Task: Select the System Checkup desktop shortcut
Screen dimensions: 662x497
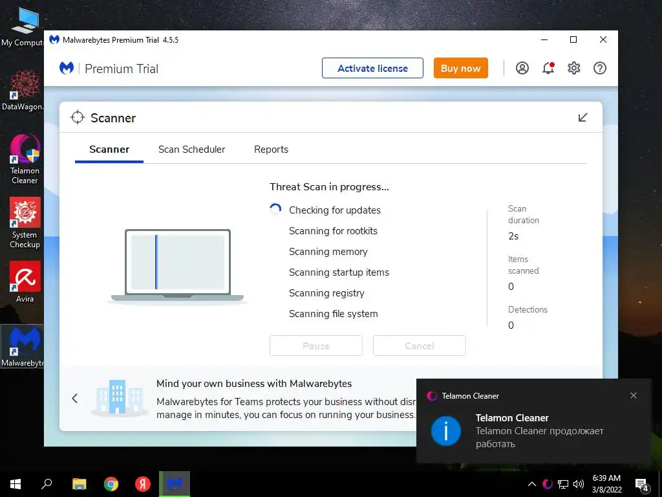Action: (x=25, y=223)
